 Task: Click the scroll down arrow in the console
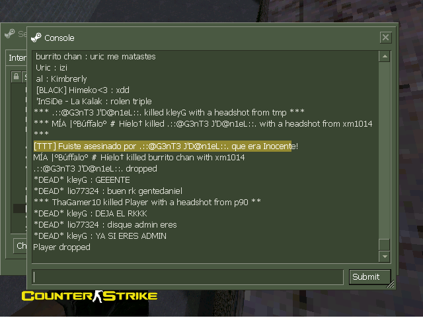click(385, 257)
